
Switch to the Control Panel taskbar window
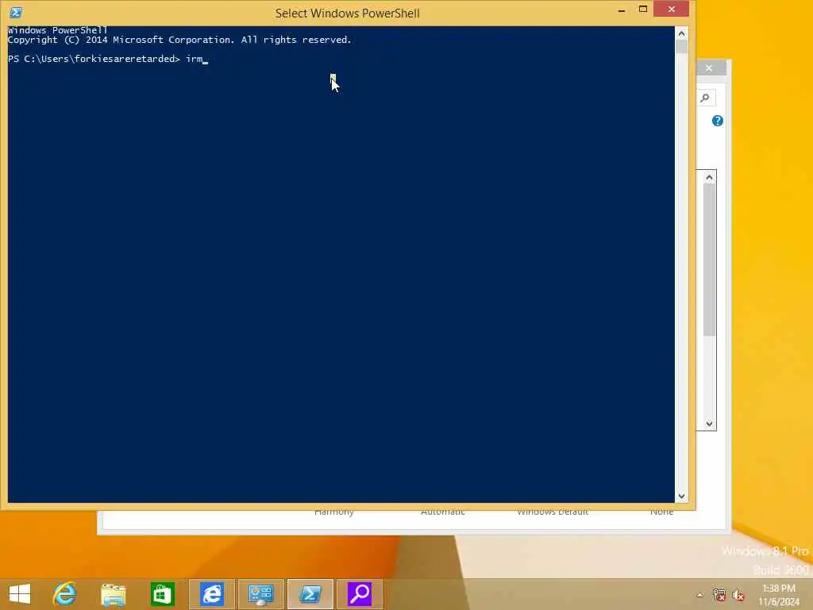[260, 594]
